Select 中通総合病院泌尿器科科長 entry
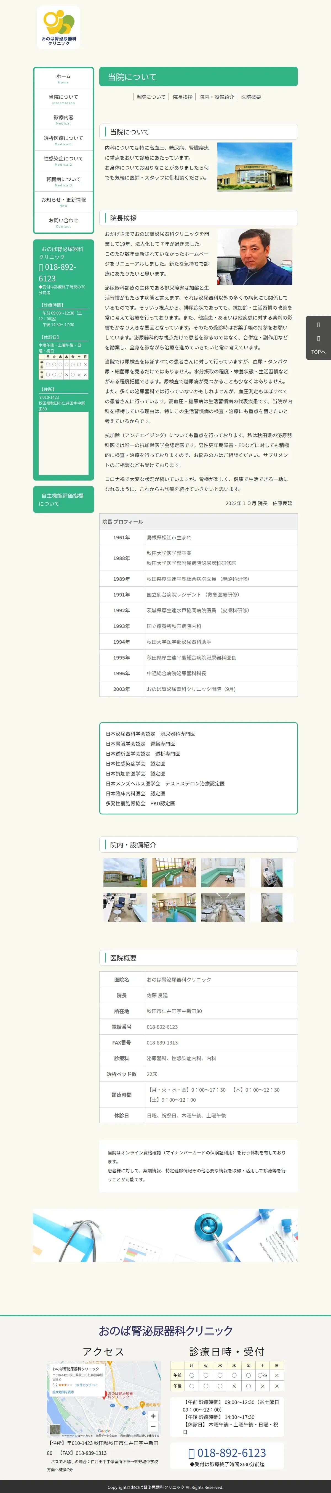The width and height of the screenshot is (331, 1493). coord(177,674)
